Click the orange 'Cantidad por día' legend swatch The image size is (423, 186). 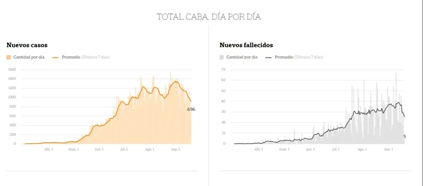9,57
